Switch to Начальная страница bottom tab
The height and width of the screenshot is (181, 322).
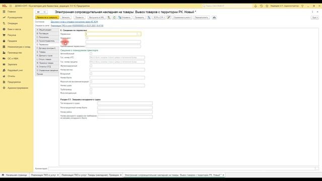[15, 175]
